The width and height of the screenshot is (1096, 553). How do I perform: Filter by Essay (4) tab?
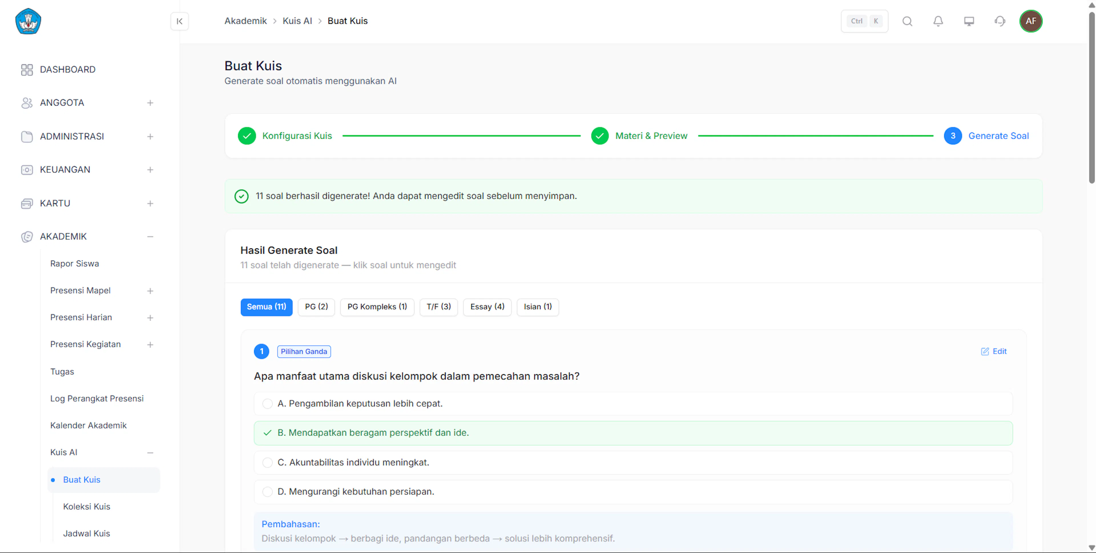487,307
